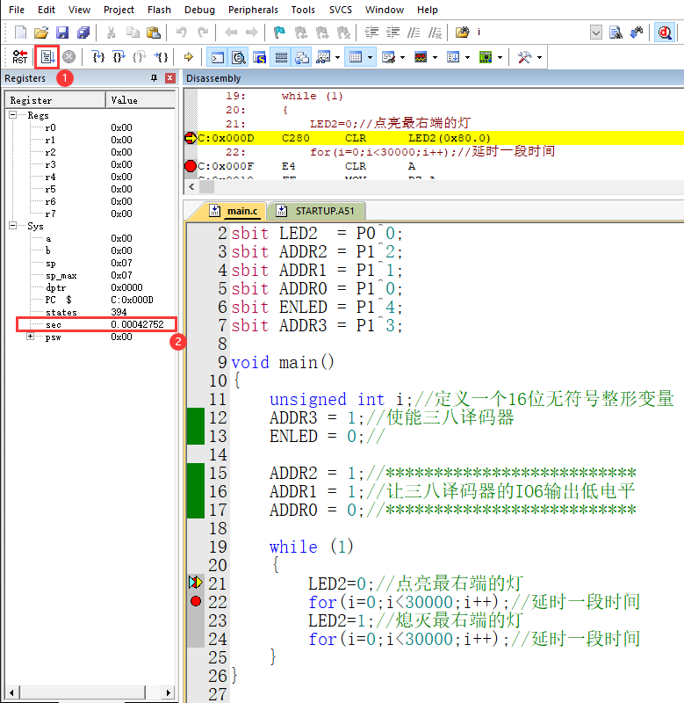Click the Run program icon

(x=47, y=57)
